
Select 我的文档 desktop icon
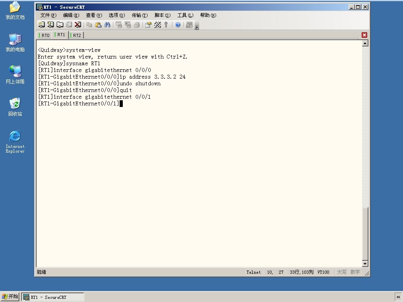click(15, 10)
